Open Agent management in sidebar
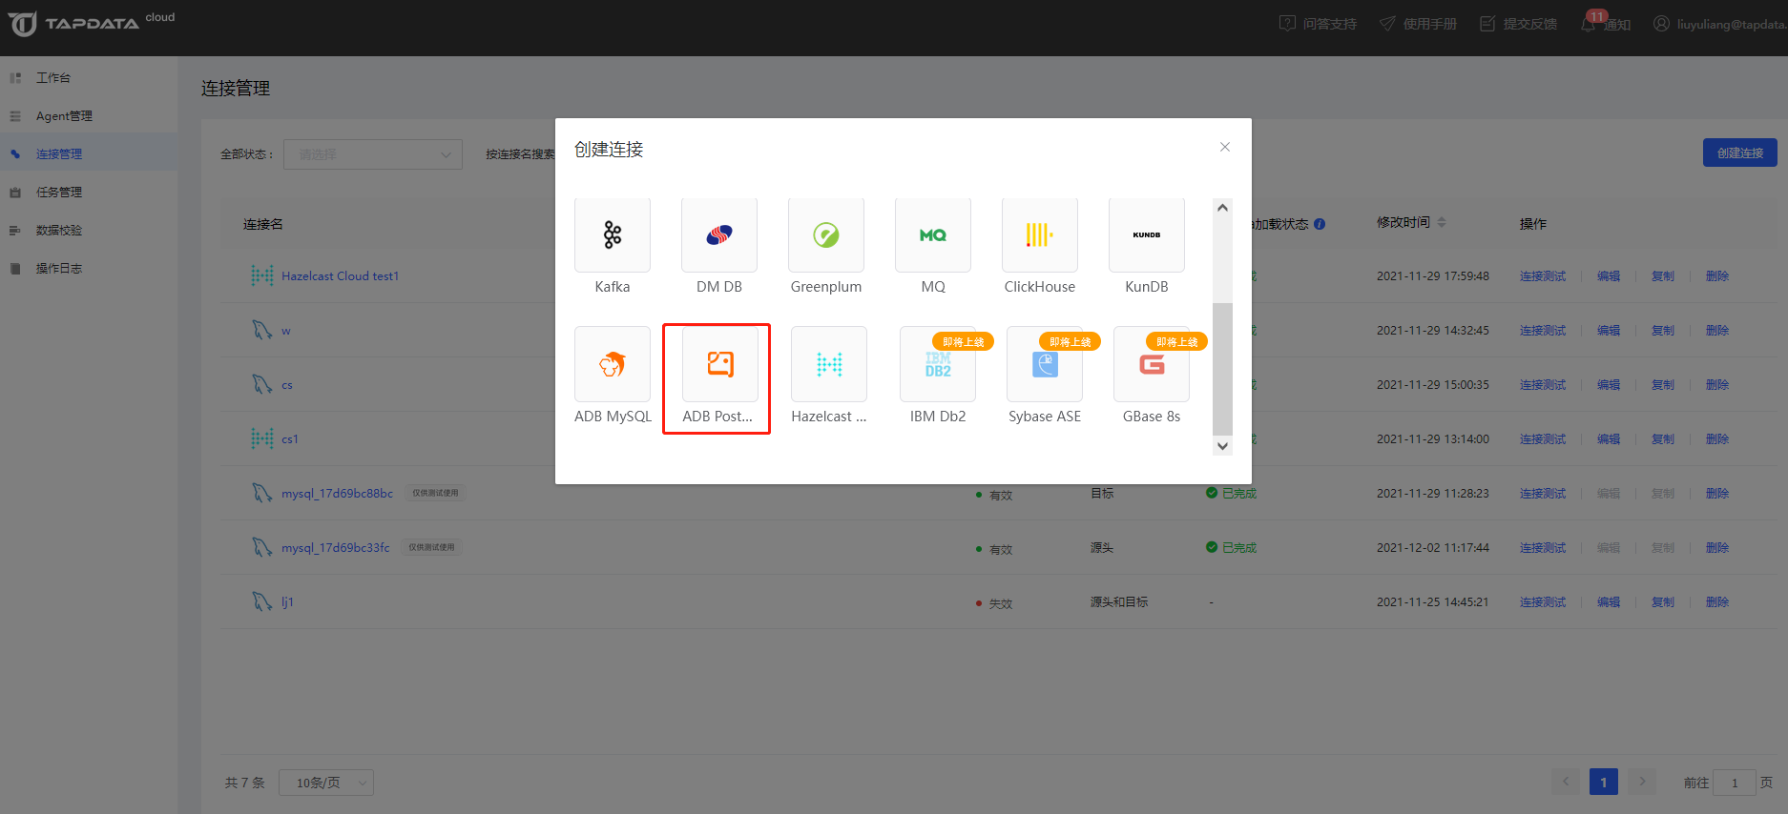Screen dimensions: 1788x814 (89, 115)
